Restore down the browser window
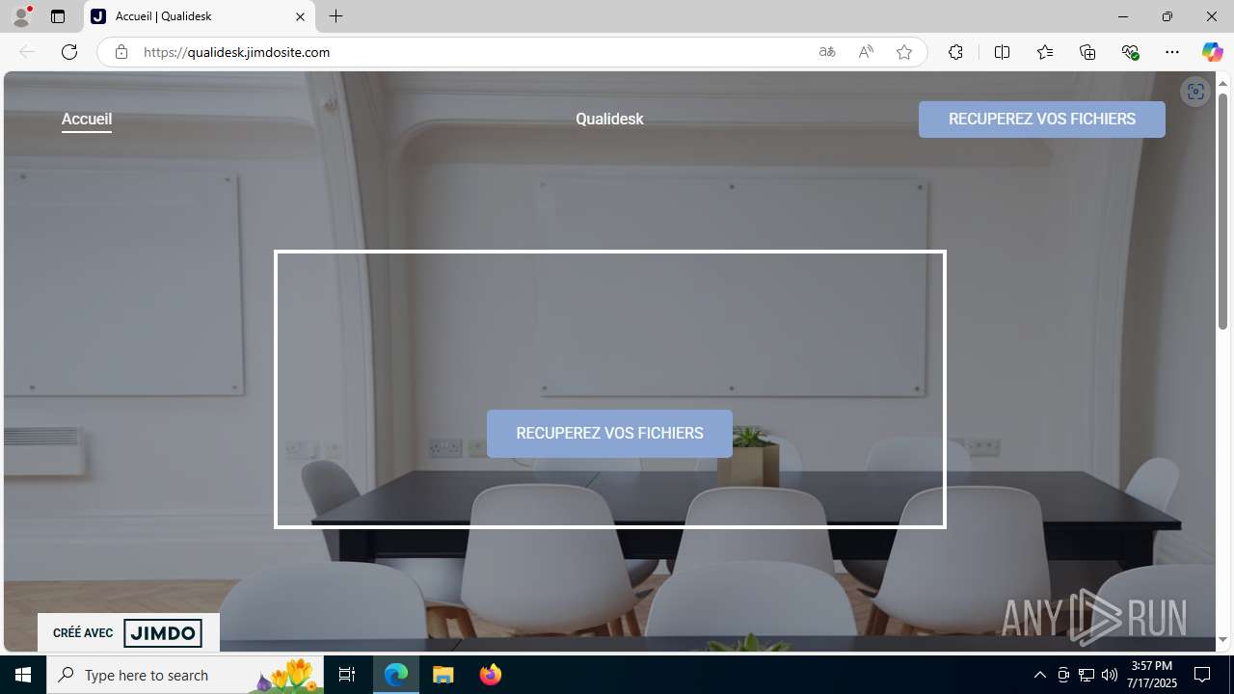Screen dimensions: 1234x694 [x=1167, y=16]
